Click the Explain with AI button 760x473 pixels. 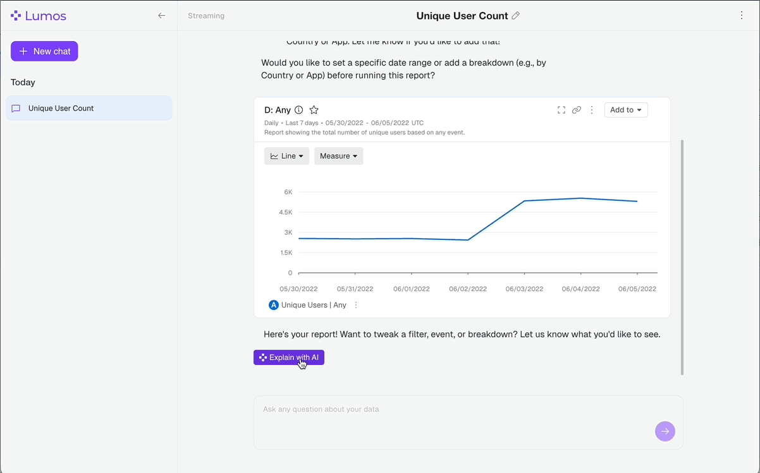pyautogui.click(x=289, y=357)
